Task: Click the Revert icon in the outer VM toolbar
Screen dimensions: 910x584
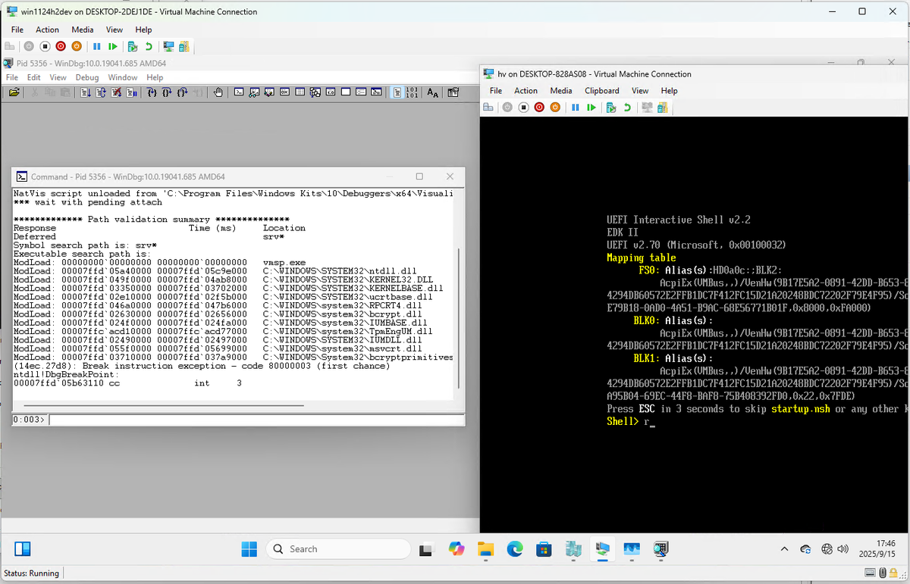Action: 149,46
